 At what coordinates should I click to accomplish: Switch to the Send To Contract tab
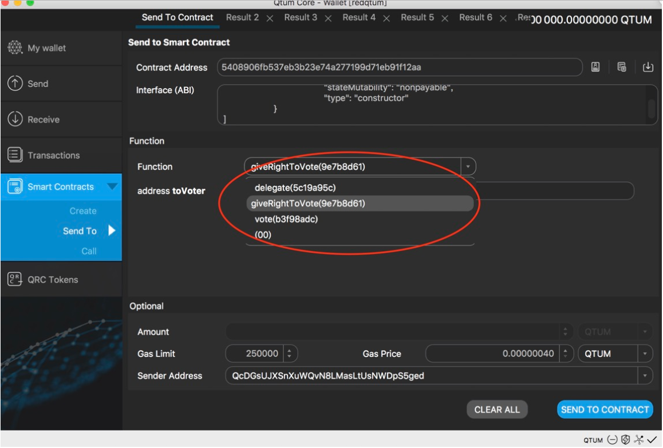177,18
